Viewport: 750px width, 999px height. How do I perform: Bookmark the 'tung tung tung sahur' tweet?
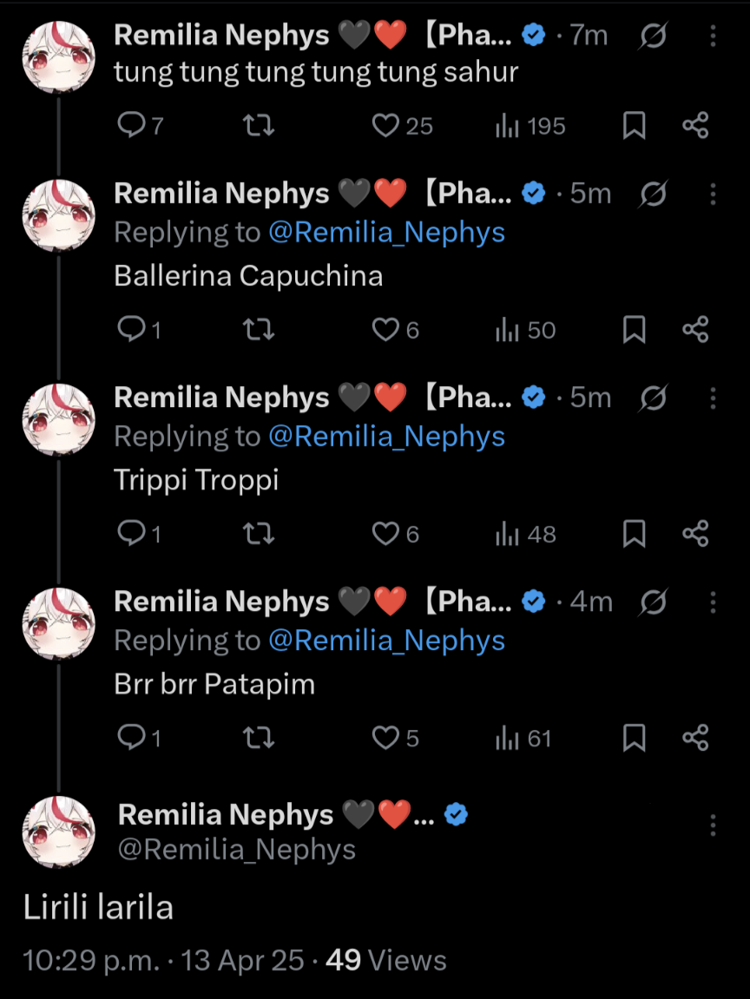click(x=635, y=127)
